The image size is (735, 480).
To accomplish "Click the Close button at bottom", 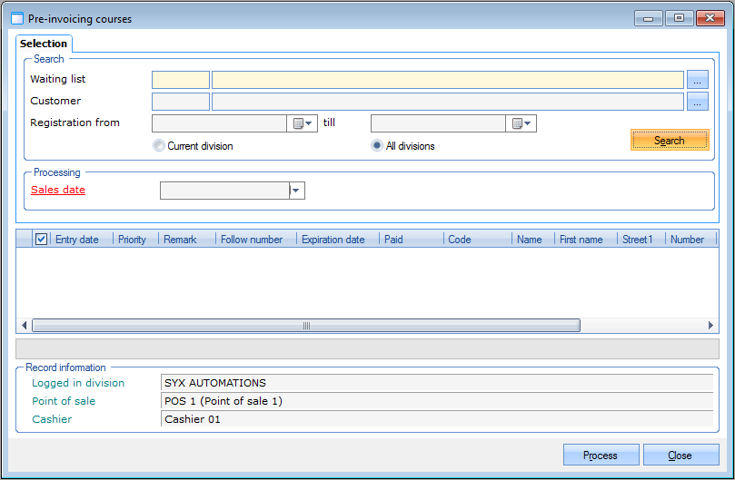I will (x=680, y=456).
